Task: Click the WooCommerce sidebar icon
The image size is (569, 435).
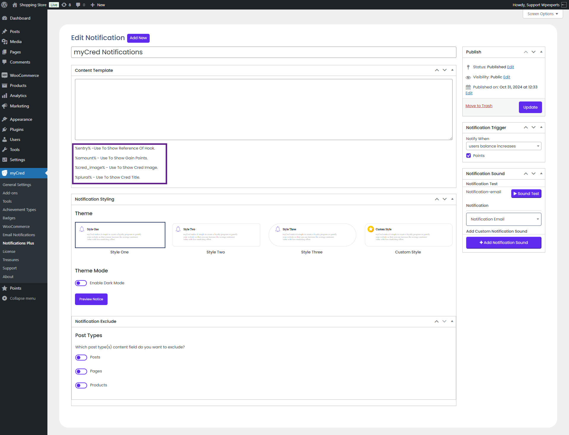Action: [5, 75]
